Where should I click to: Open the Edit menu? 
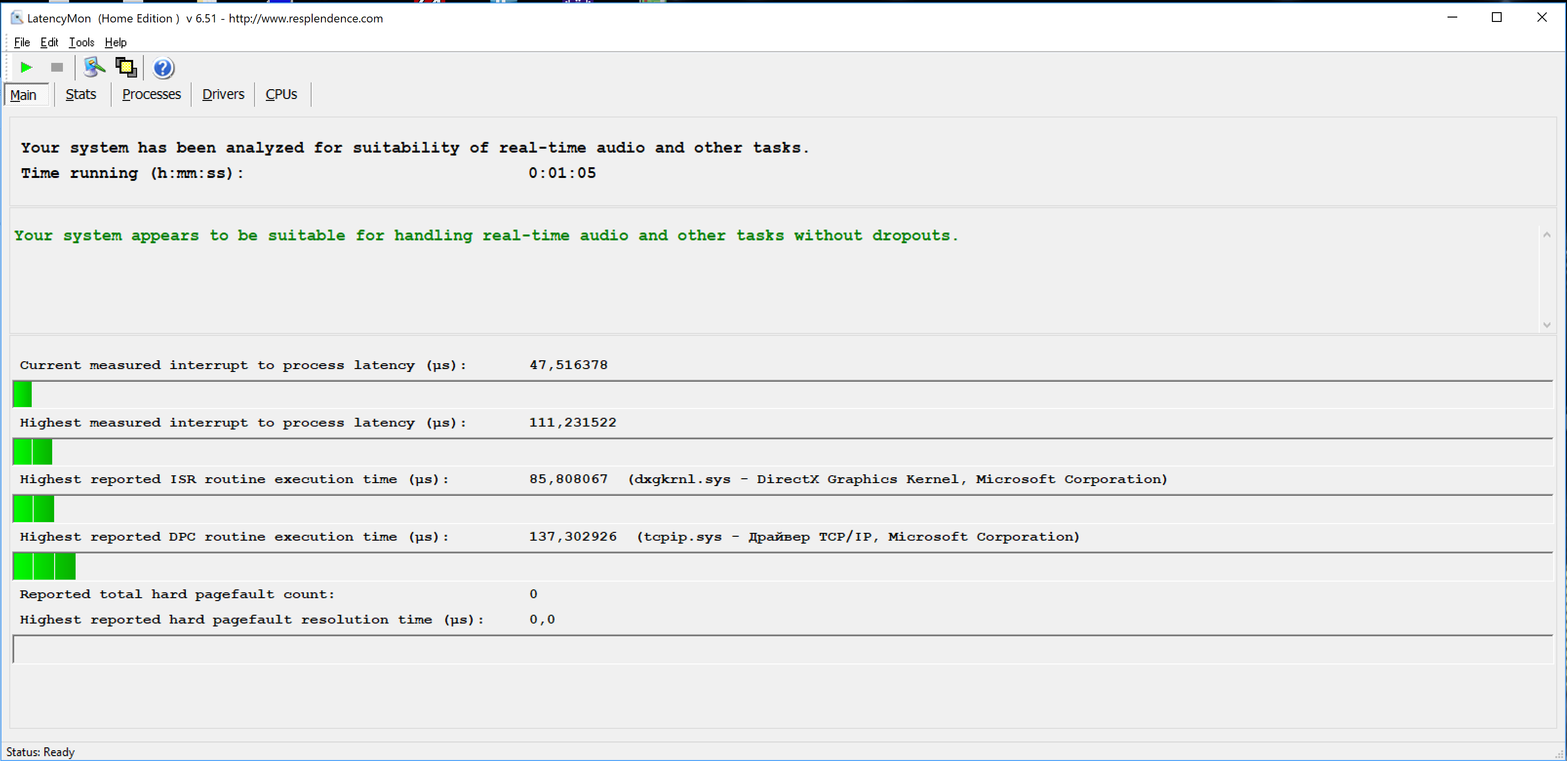click(49, 42)
